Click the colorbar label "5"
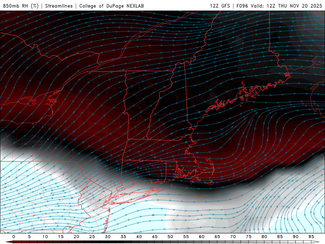 point(29,237)
